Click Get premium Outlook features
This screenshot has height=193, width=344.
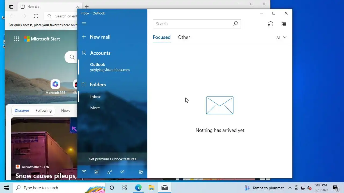coord(112,159)
